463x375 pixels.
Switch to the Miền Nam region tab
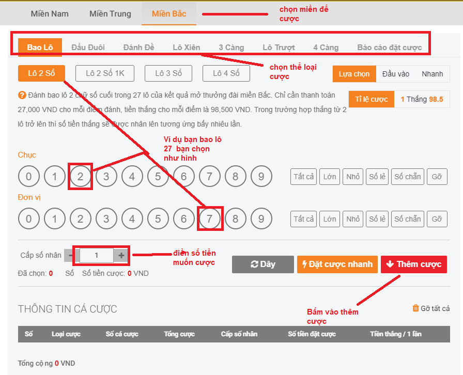(x=50, y=13)
